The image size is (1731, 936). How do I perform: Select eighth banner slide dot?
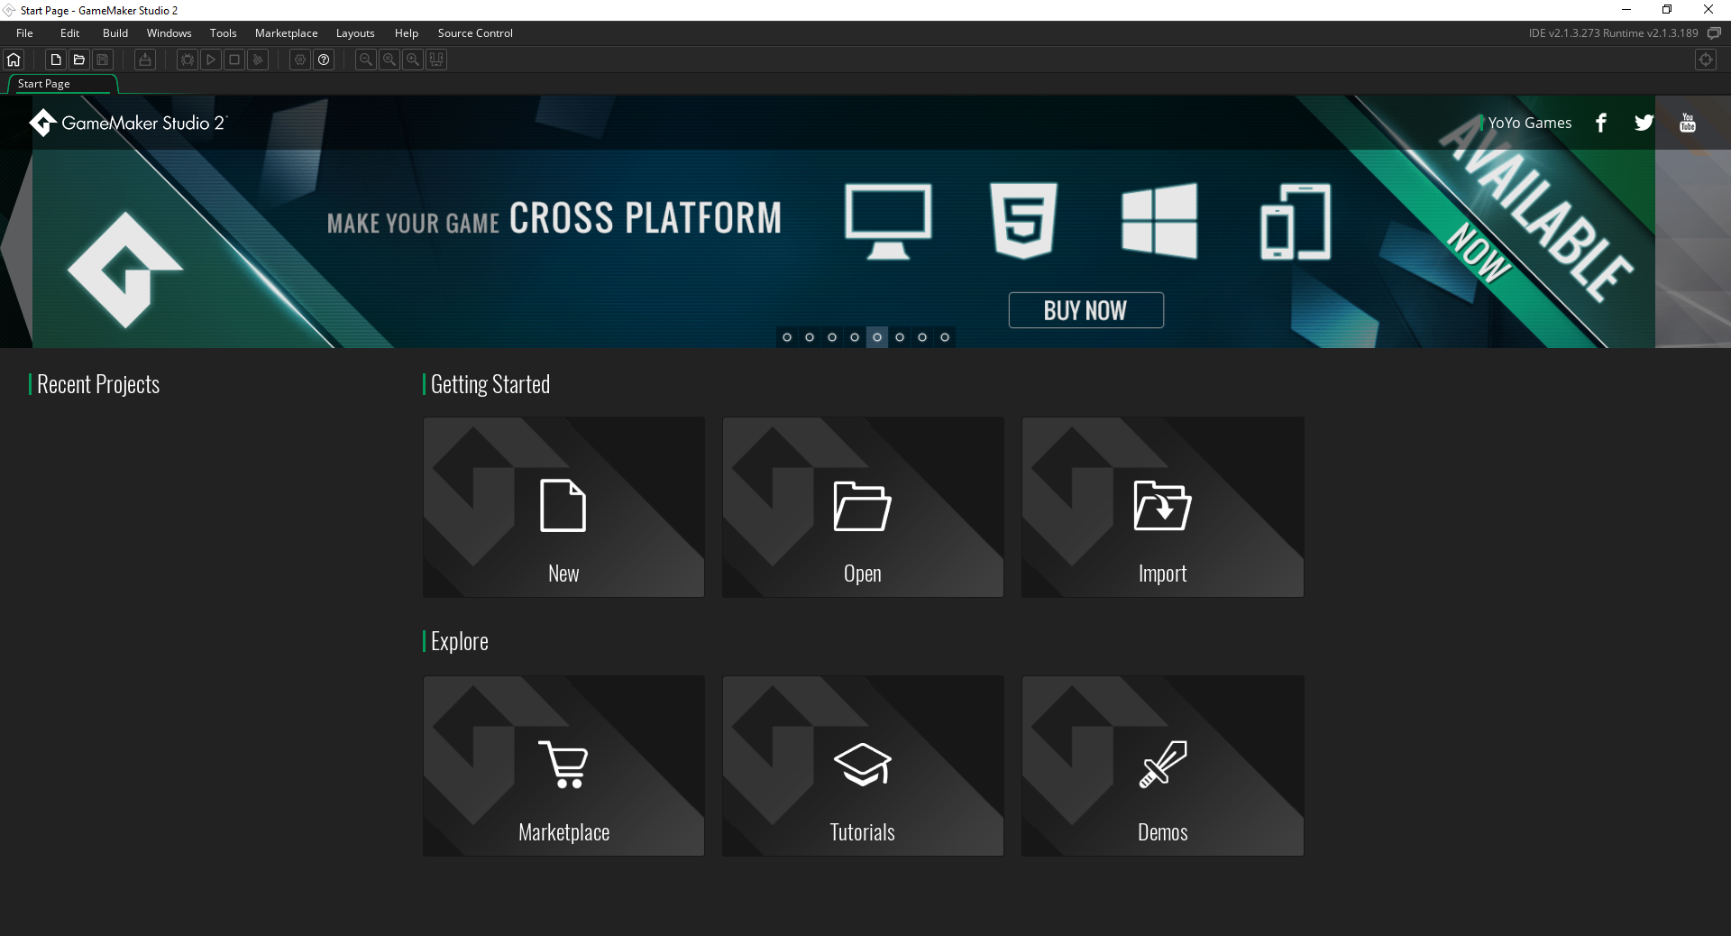(x=945, y=337)
